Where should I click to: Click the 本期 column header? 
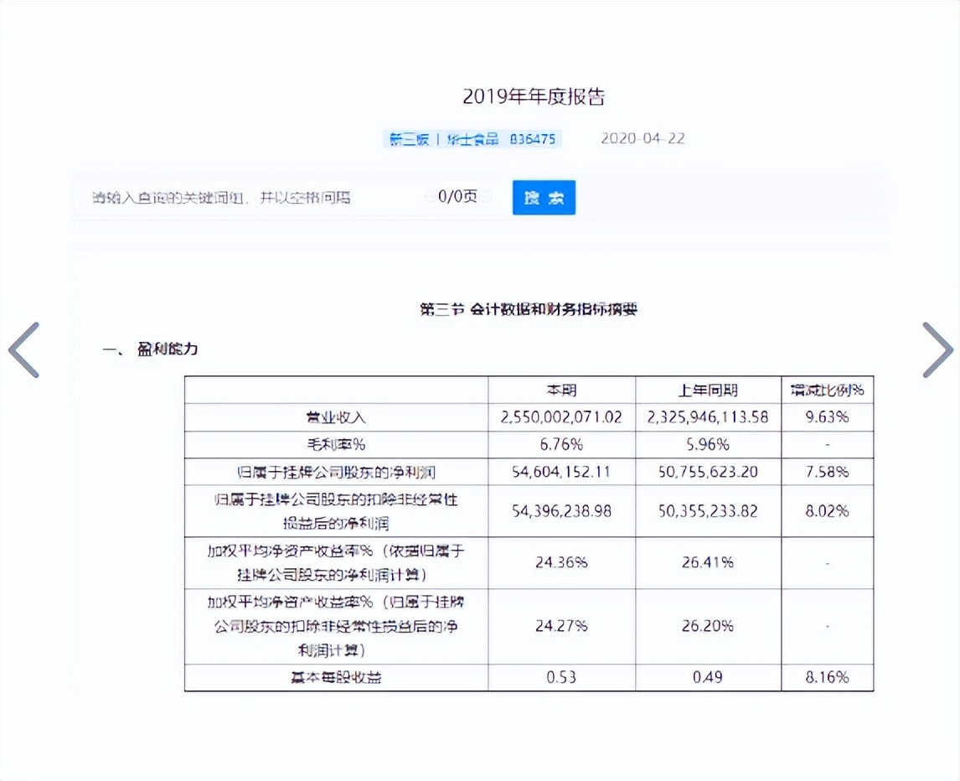pos(561,390)
